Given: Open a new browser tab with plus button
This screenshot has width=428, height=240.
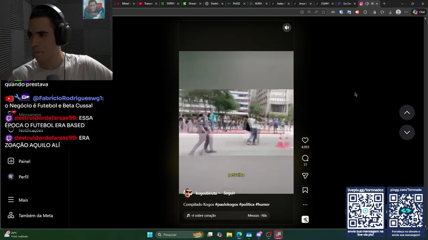Looking at the screenshot, I should 384,4.
